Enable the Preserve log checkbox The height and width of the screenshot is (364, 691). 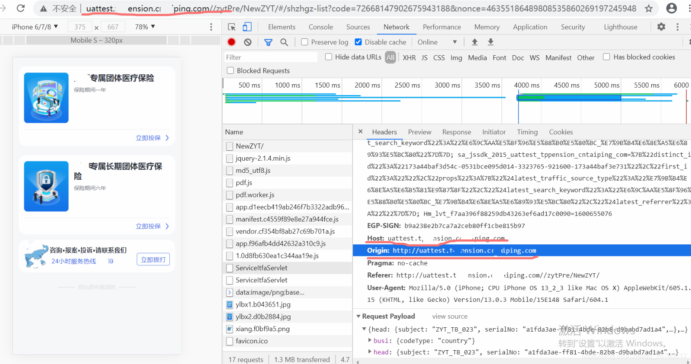click(x=304, y=42)
